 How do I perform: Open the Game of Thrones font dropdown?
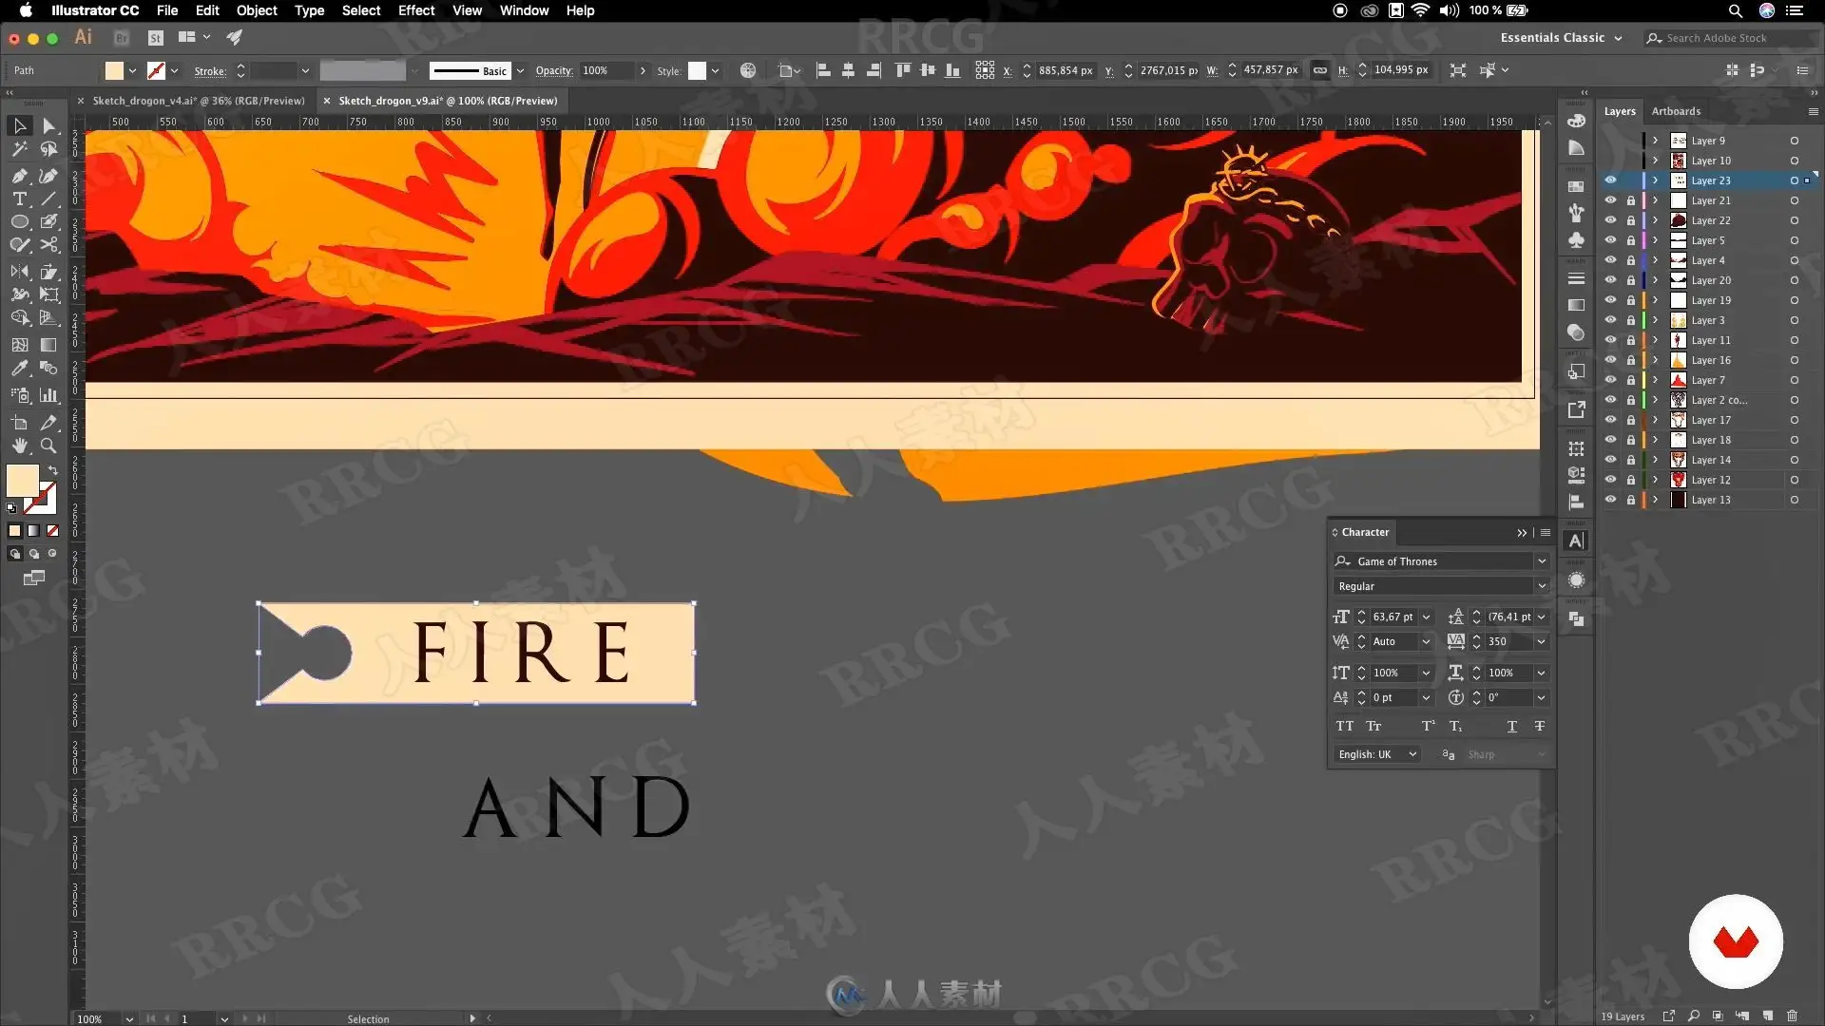coord(1542,561)
